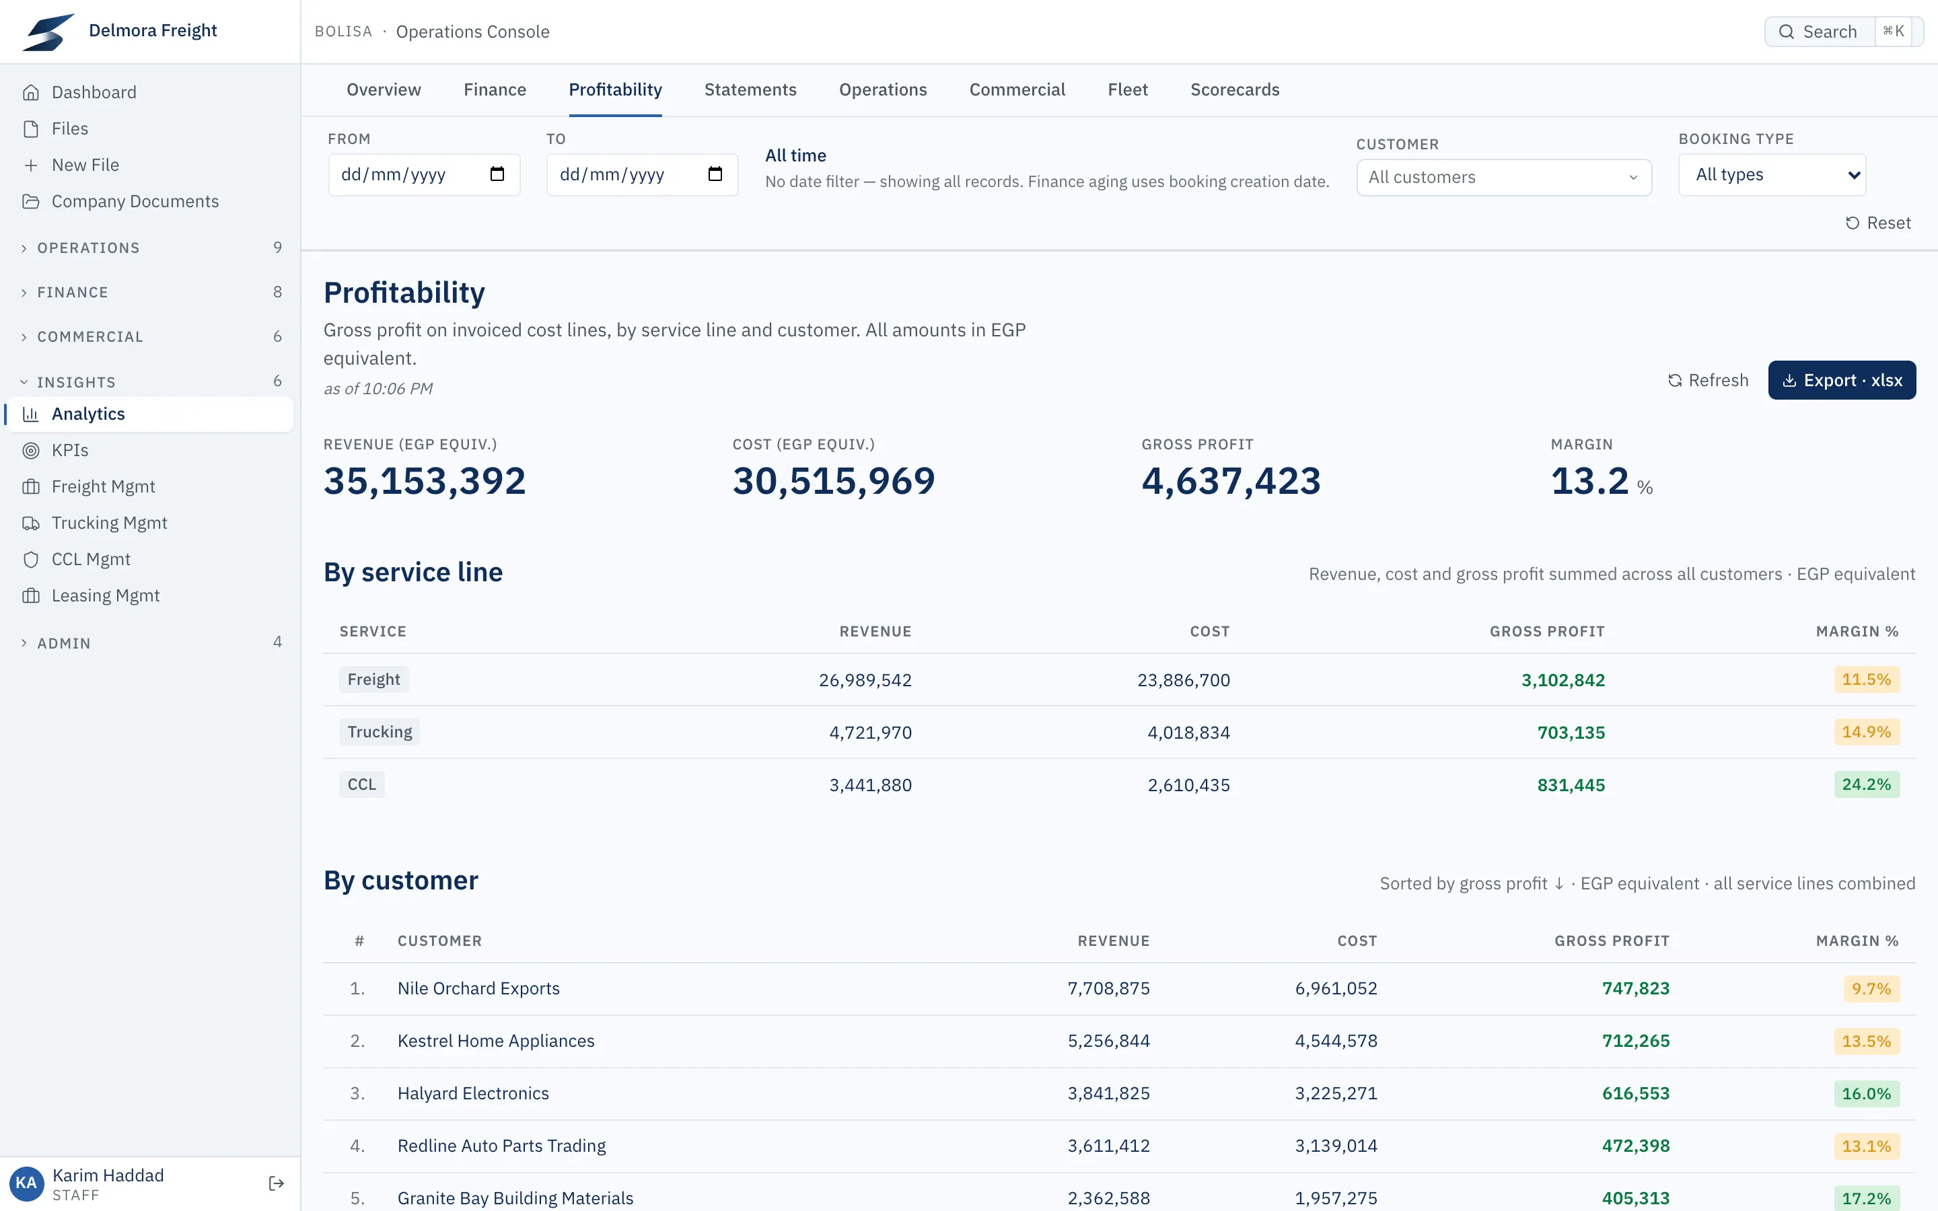Expand the COMMERCIAL sidebar section
Viewport: 1938px width, 1211px height.
pos(151,336)
